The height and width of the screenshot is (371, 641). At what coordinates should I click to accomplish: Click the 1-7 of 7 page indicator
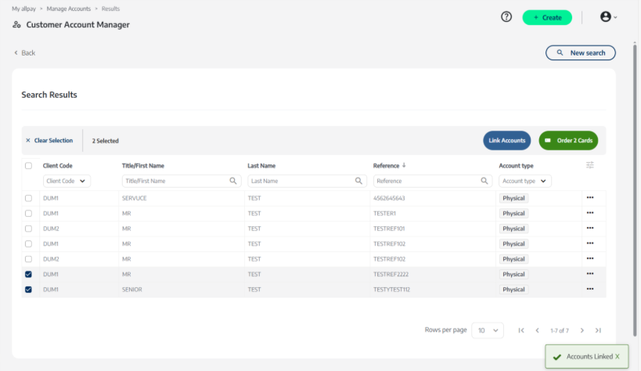coord(560,330)
